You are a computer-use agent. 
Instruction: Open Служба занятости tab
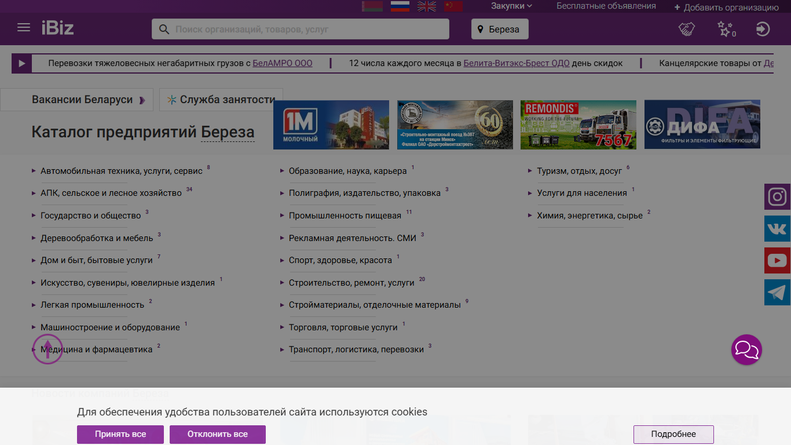[221, 100]
